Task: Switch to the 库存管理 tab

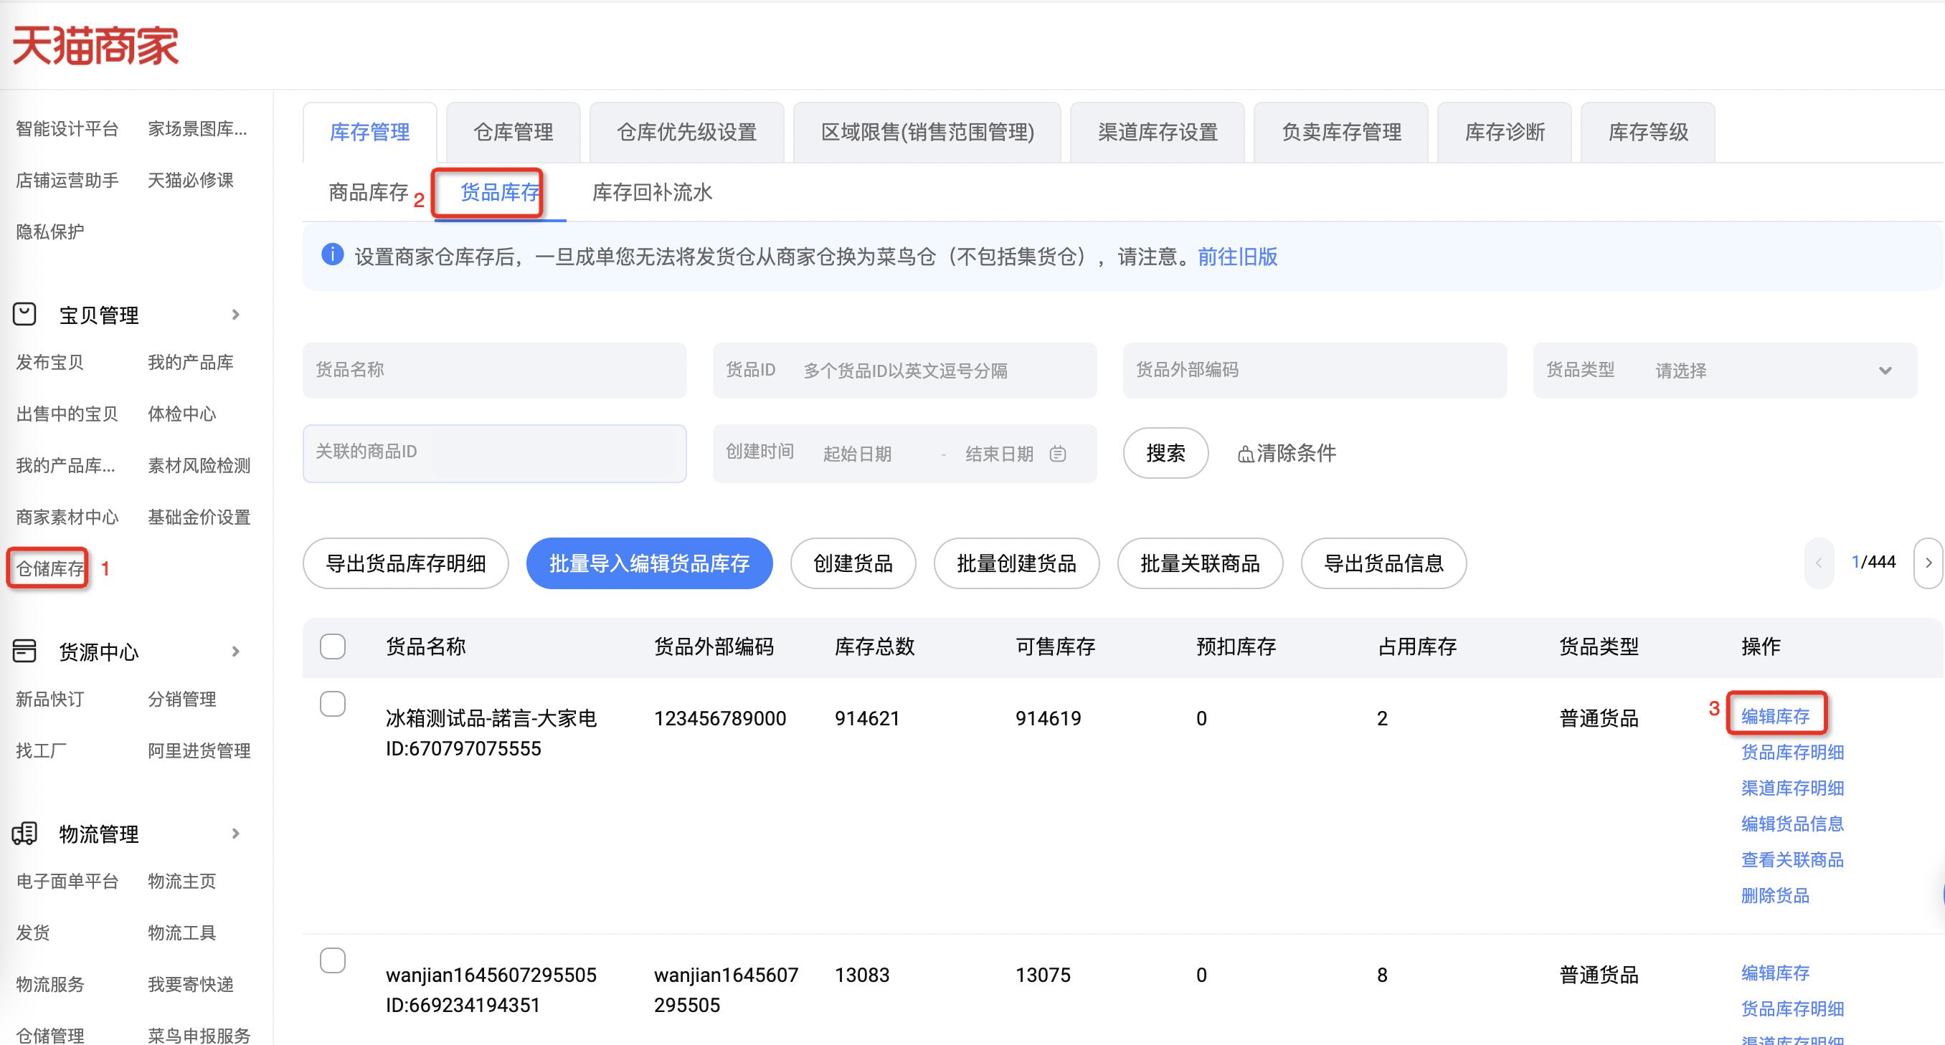Action: [370, 132]
